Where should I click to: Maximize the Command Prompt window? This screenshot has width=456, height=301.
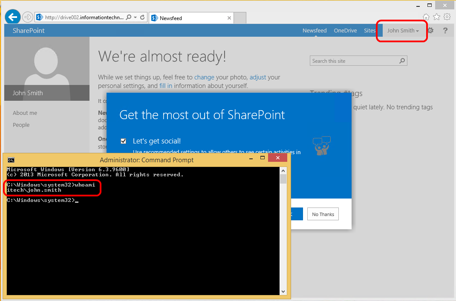(263, 158)
